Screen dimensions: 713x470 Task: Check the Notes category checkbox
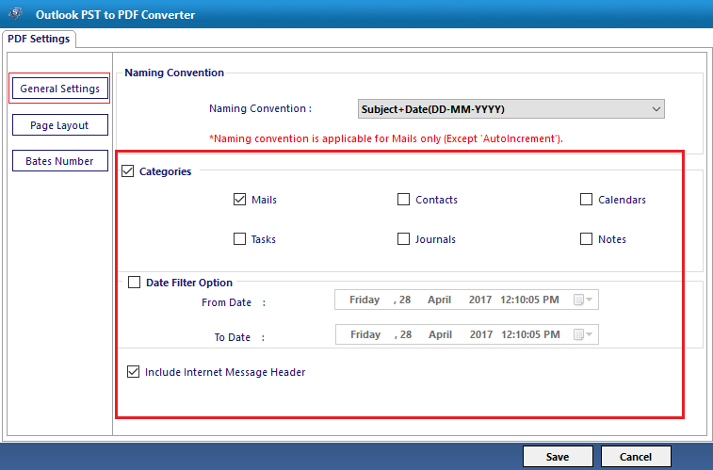(x=586, y=238)
